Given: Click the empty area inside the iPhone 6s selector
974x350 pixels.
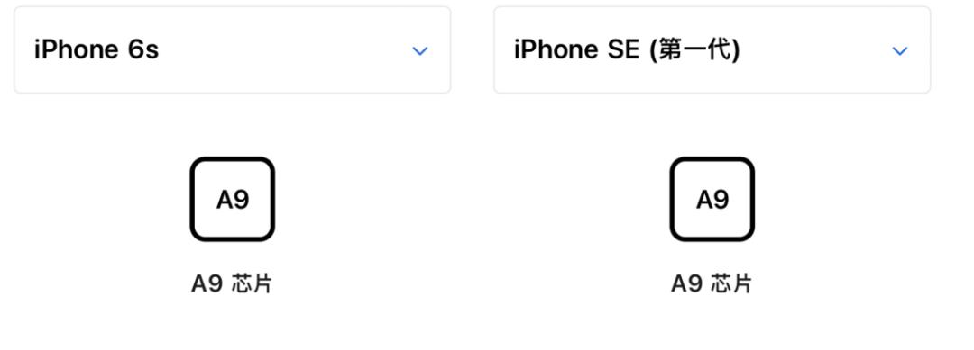Looking at the screenshot, I should (x=286, y=50).
